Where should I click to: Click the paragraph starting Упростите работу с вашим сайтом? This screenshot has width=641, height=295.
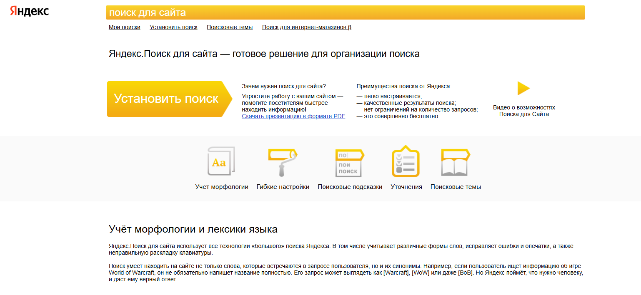point(293,103)
